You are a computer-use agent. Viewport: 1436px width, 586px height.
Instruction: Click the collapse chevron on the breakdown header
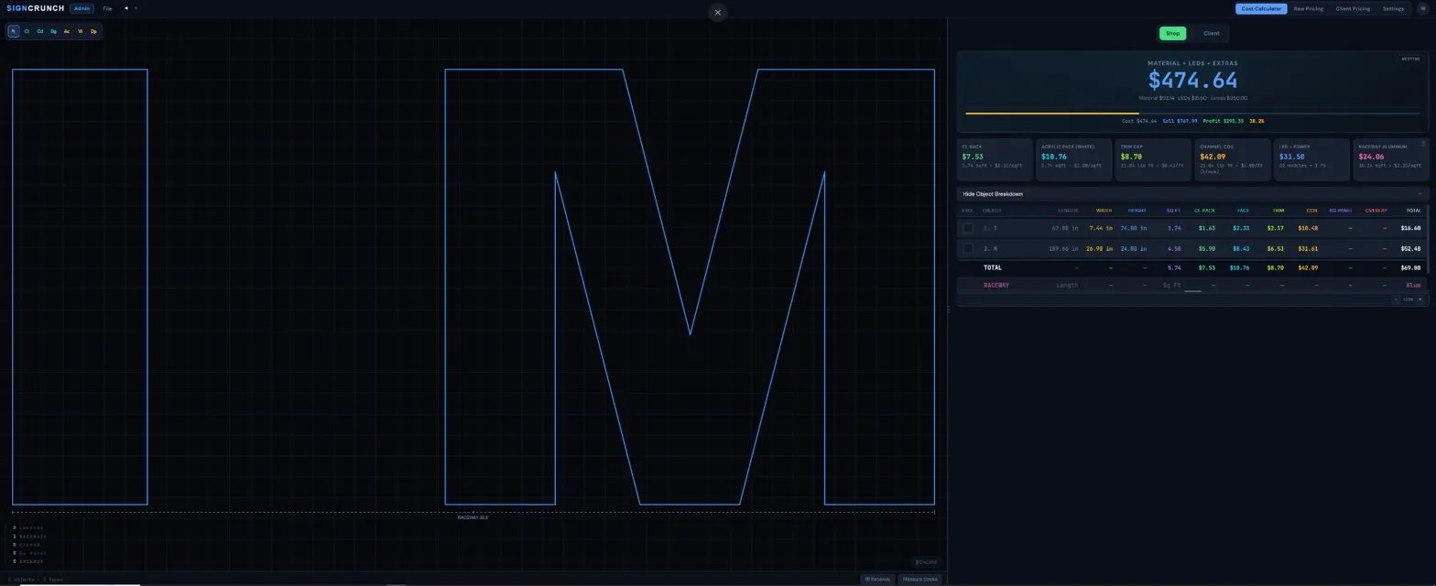[1420, 194]
